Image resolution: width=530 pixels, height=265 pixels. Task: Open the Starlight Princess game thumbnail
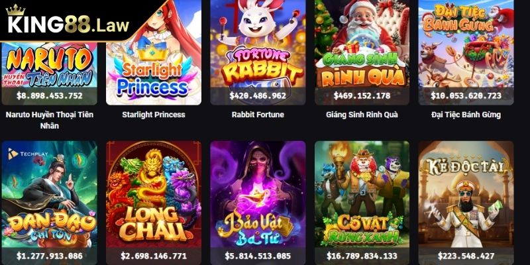click(x=154, y=52)
